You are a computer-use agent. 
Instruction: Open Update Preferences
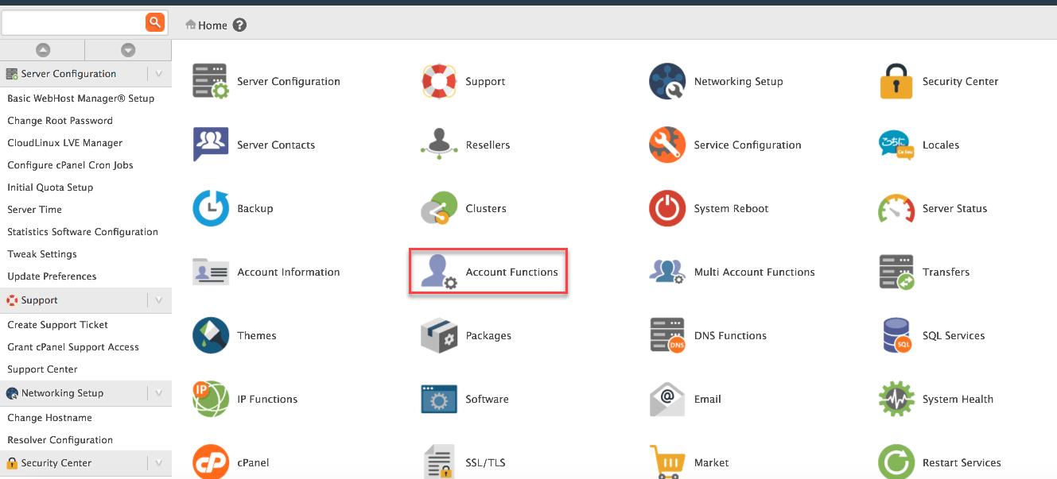pyautogui.click(x=52, y=276)
